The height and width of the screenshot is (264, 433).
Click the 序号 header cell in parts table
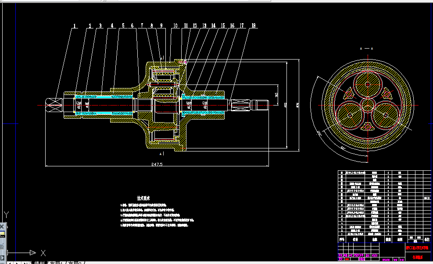click(342, 239)
